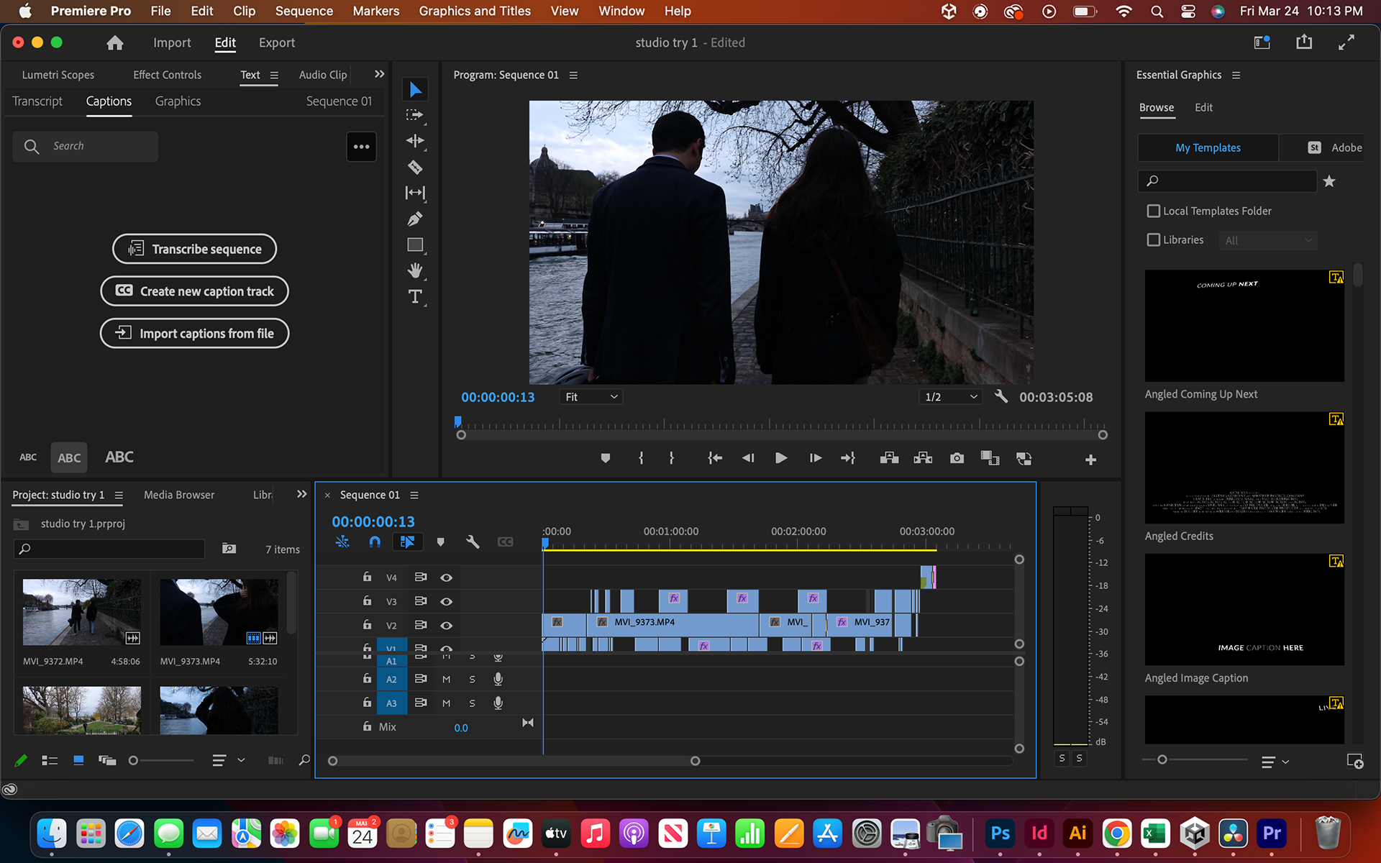Expand hidden panel tabs next to Audio Clip

[x=379, y=74]
